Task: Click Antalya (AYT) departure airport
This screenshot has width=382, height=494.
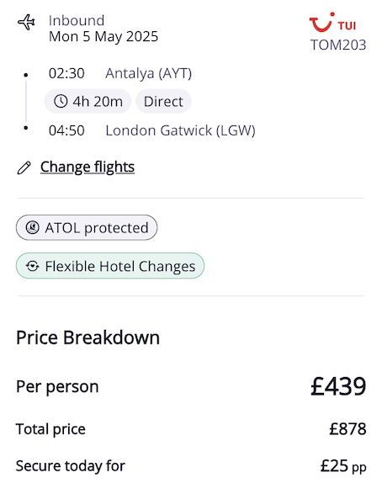Action: click(x=148, y=73)
